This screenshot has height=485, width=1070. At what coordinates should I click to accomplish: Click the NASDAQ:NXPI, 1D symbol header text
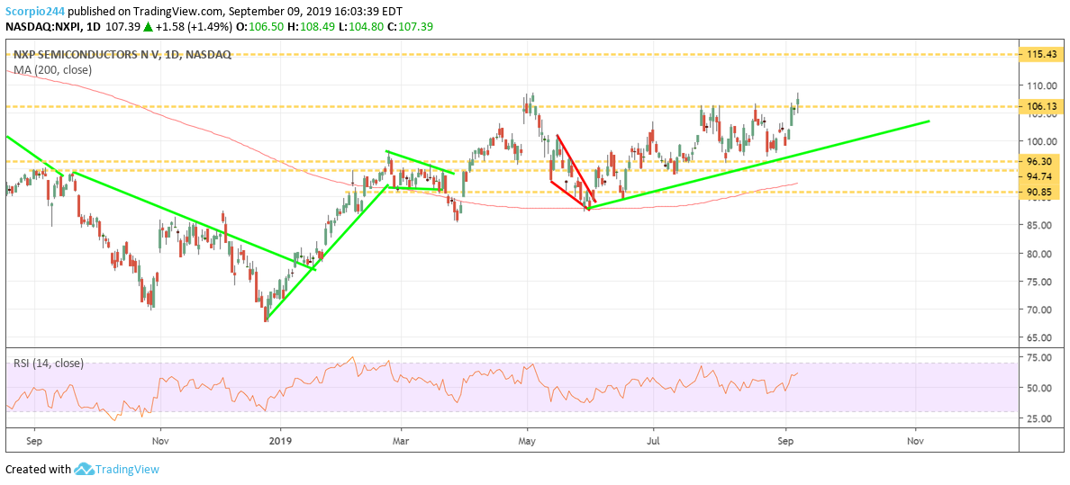[51, 27]
